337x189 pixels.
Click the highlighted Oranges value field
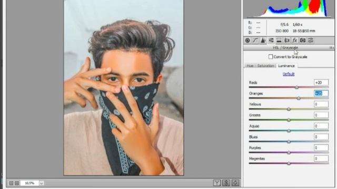321,93
